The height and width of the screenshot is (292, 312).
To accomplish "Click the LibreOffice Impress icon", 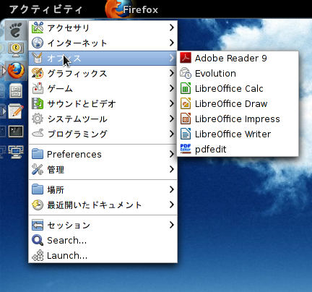I will [x=186, y=119].
